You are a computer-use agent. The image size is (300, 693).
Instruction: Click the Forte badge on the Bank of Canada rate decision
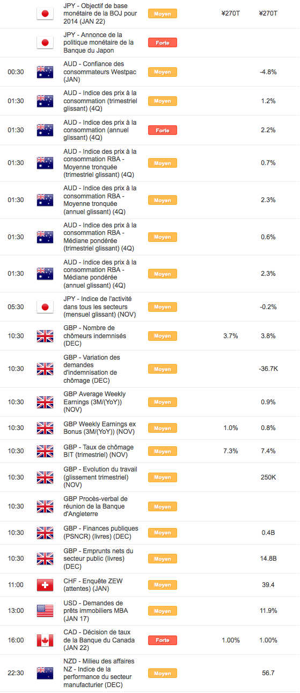(x=162, y=640)
